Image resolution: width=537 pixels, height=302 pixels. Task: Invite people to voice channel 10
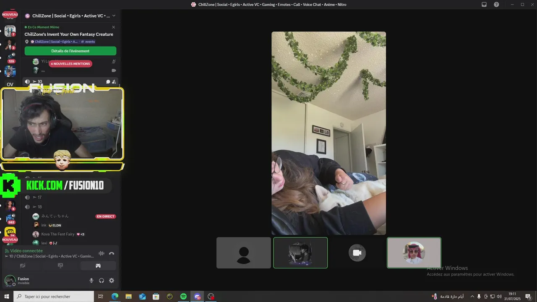(114, 82)
